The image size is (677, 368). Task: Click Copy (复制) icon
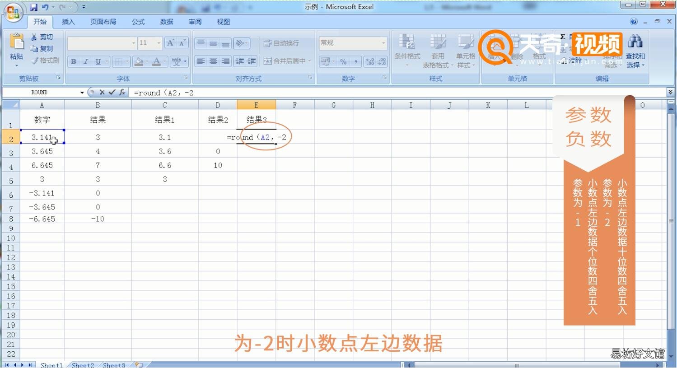(x=34, y=49)
